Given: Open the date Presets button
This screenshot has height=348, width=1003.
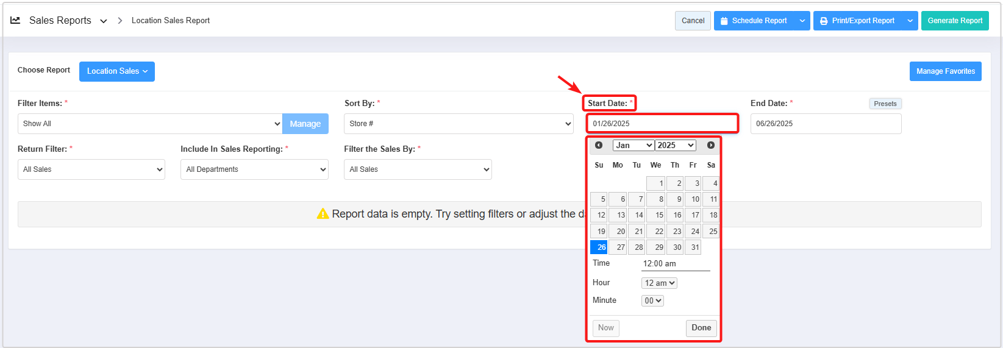Looking at the screenshot, I should 885,104.
